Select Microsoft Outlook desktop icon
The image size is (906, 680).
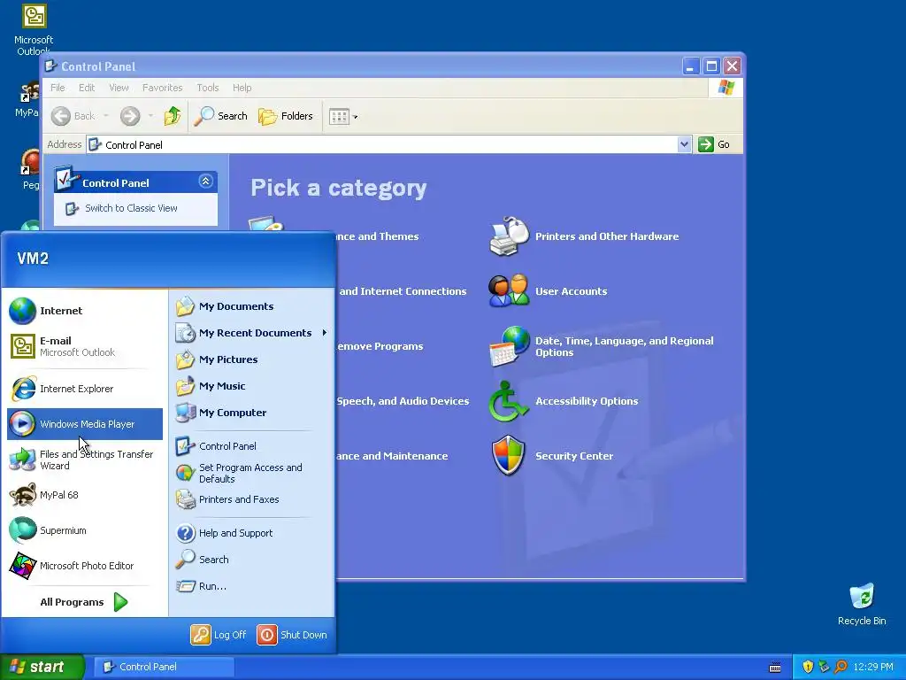(34, 29)
